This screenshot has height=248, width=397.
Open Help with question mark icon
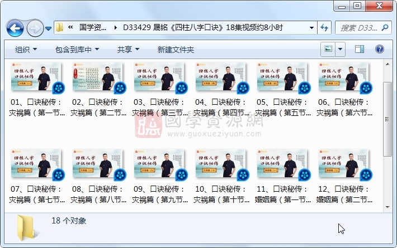(x=380, y=49)
